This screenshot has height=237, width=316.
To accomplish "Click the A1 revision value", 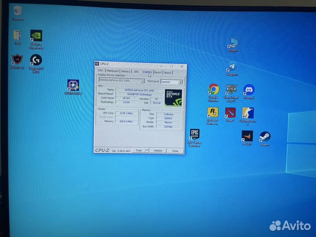I will point(157,99).
